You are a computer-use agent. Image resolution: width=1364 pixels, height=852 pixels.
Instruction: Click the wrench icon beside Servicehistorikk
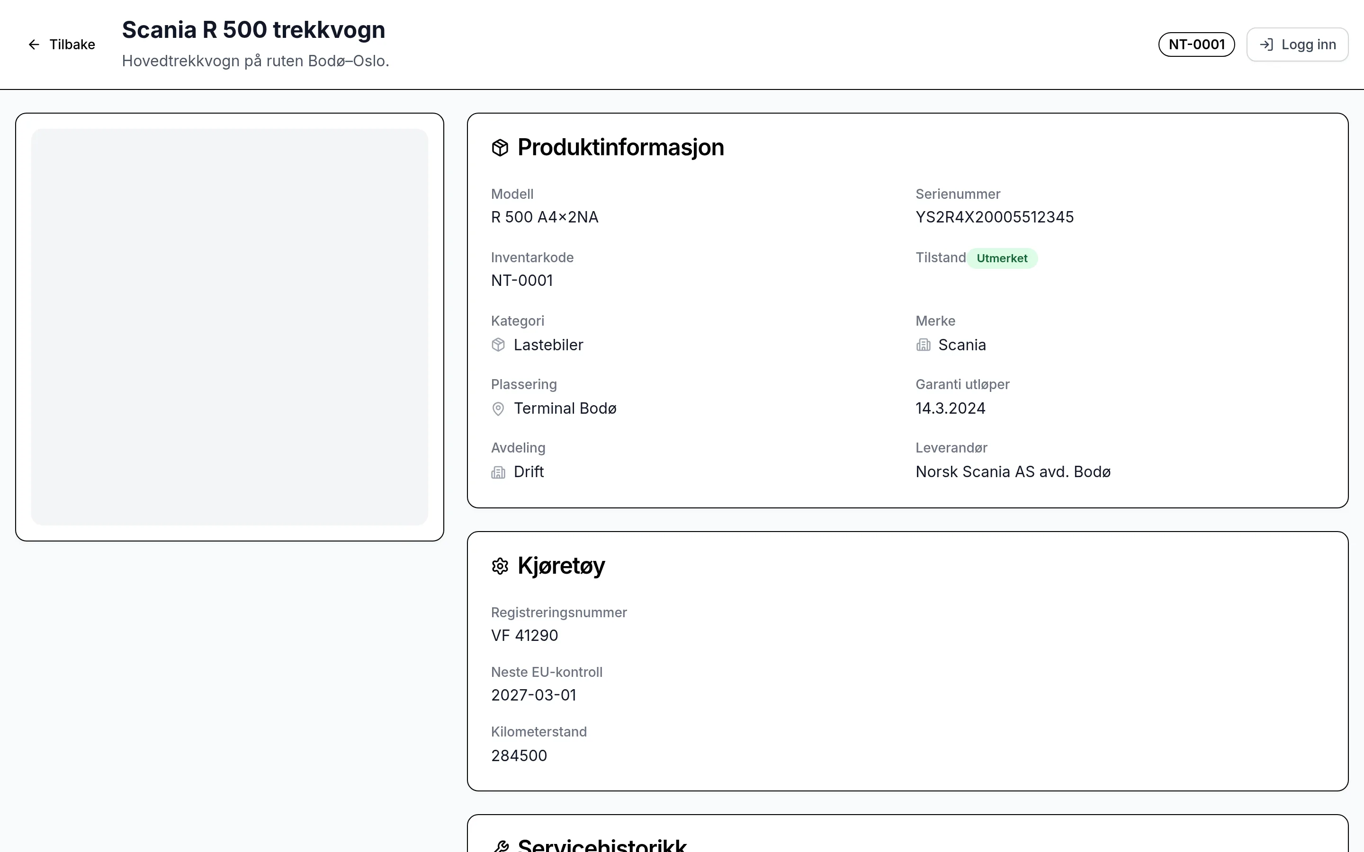[500, 845]
